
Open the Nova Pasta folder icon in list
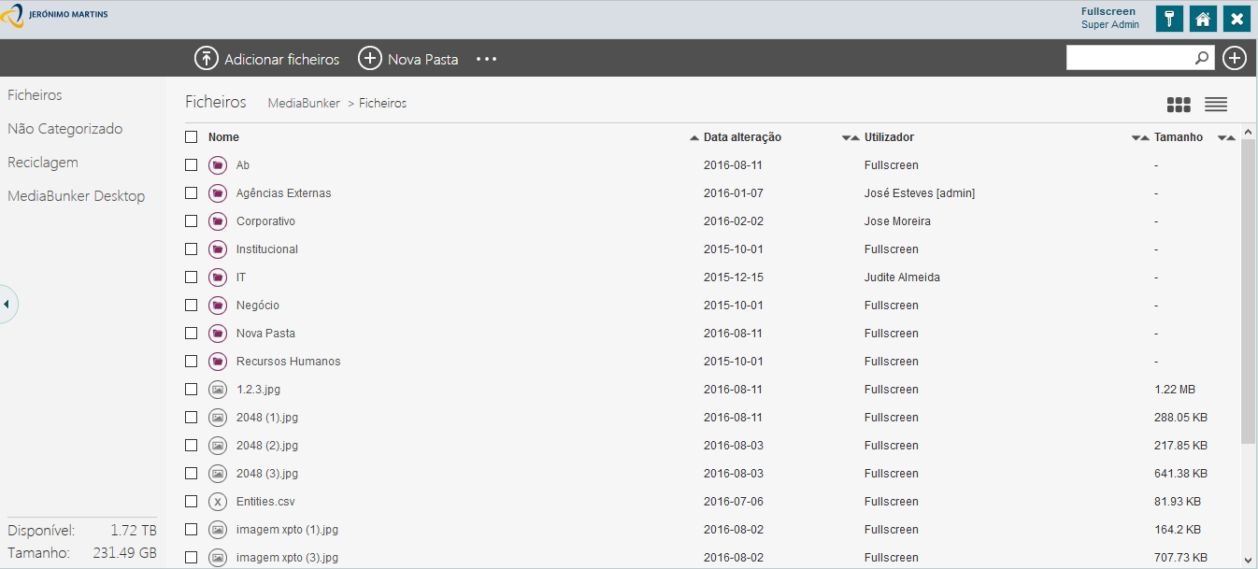pyautogui.click(x=218, y=334)
